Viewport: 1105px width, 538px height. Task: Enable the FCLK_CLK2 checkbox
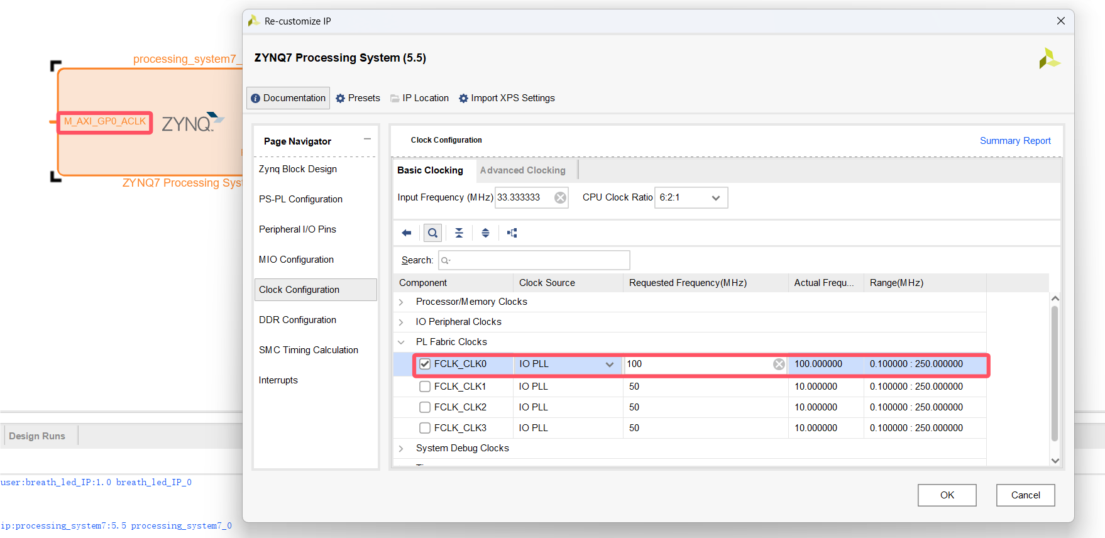425,407
